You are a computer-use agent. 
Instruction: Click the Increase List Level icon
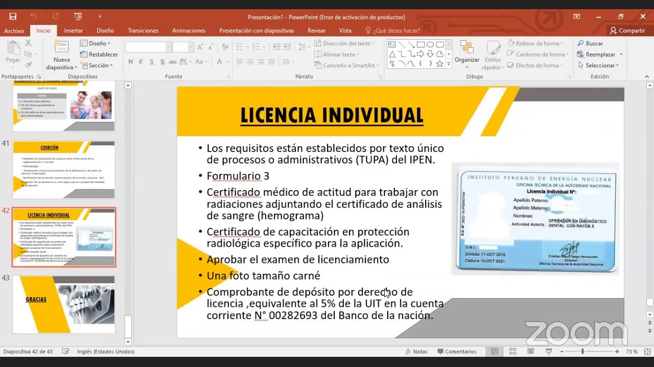(287, 47)
